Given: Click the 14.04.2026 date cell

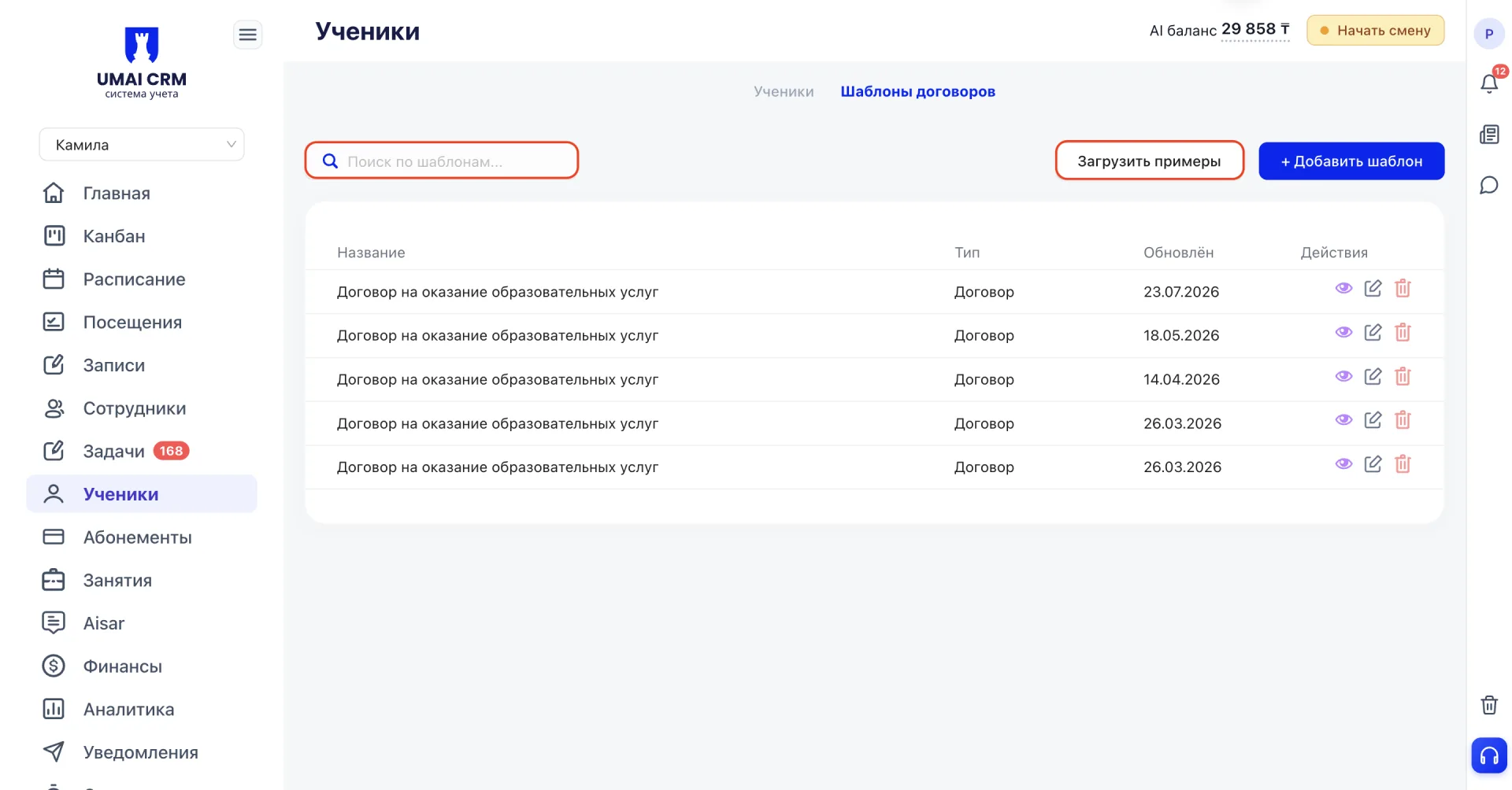Looking at the screenshot, I should click(x=1181, y=379).
